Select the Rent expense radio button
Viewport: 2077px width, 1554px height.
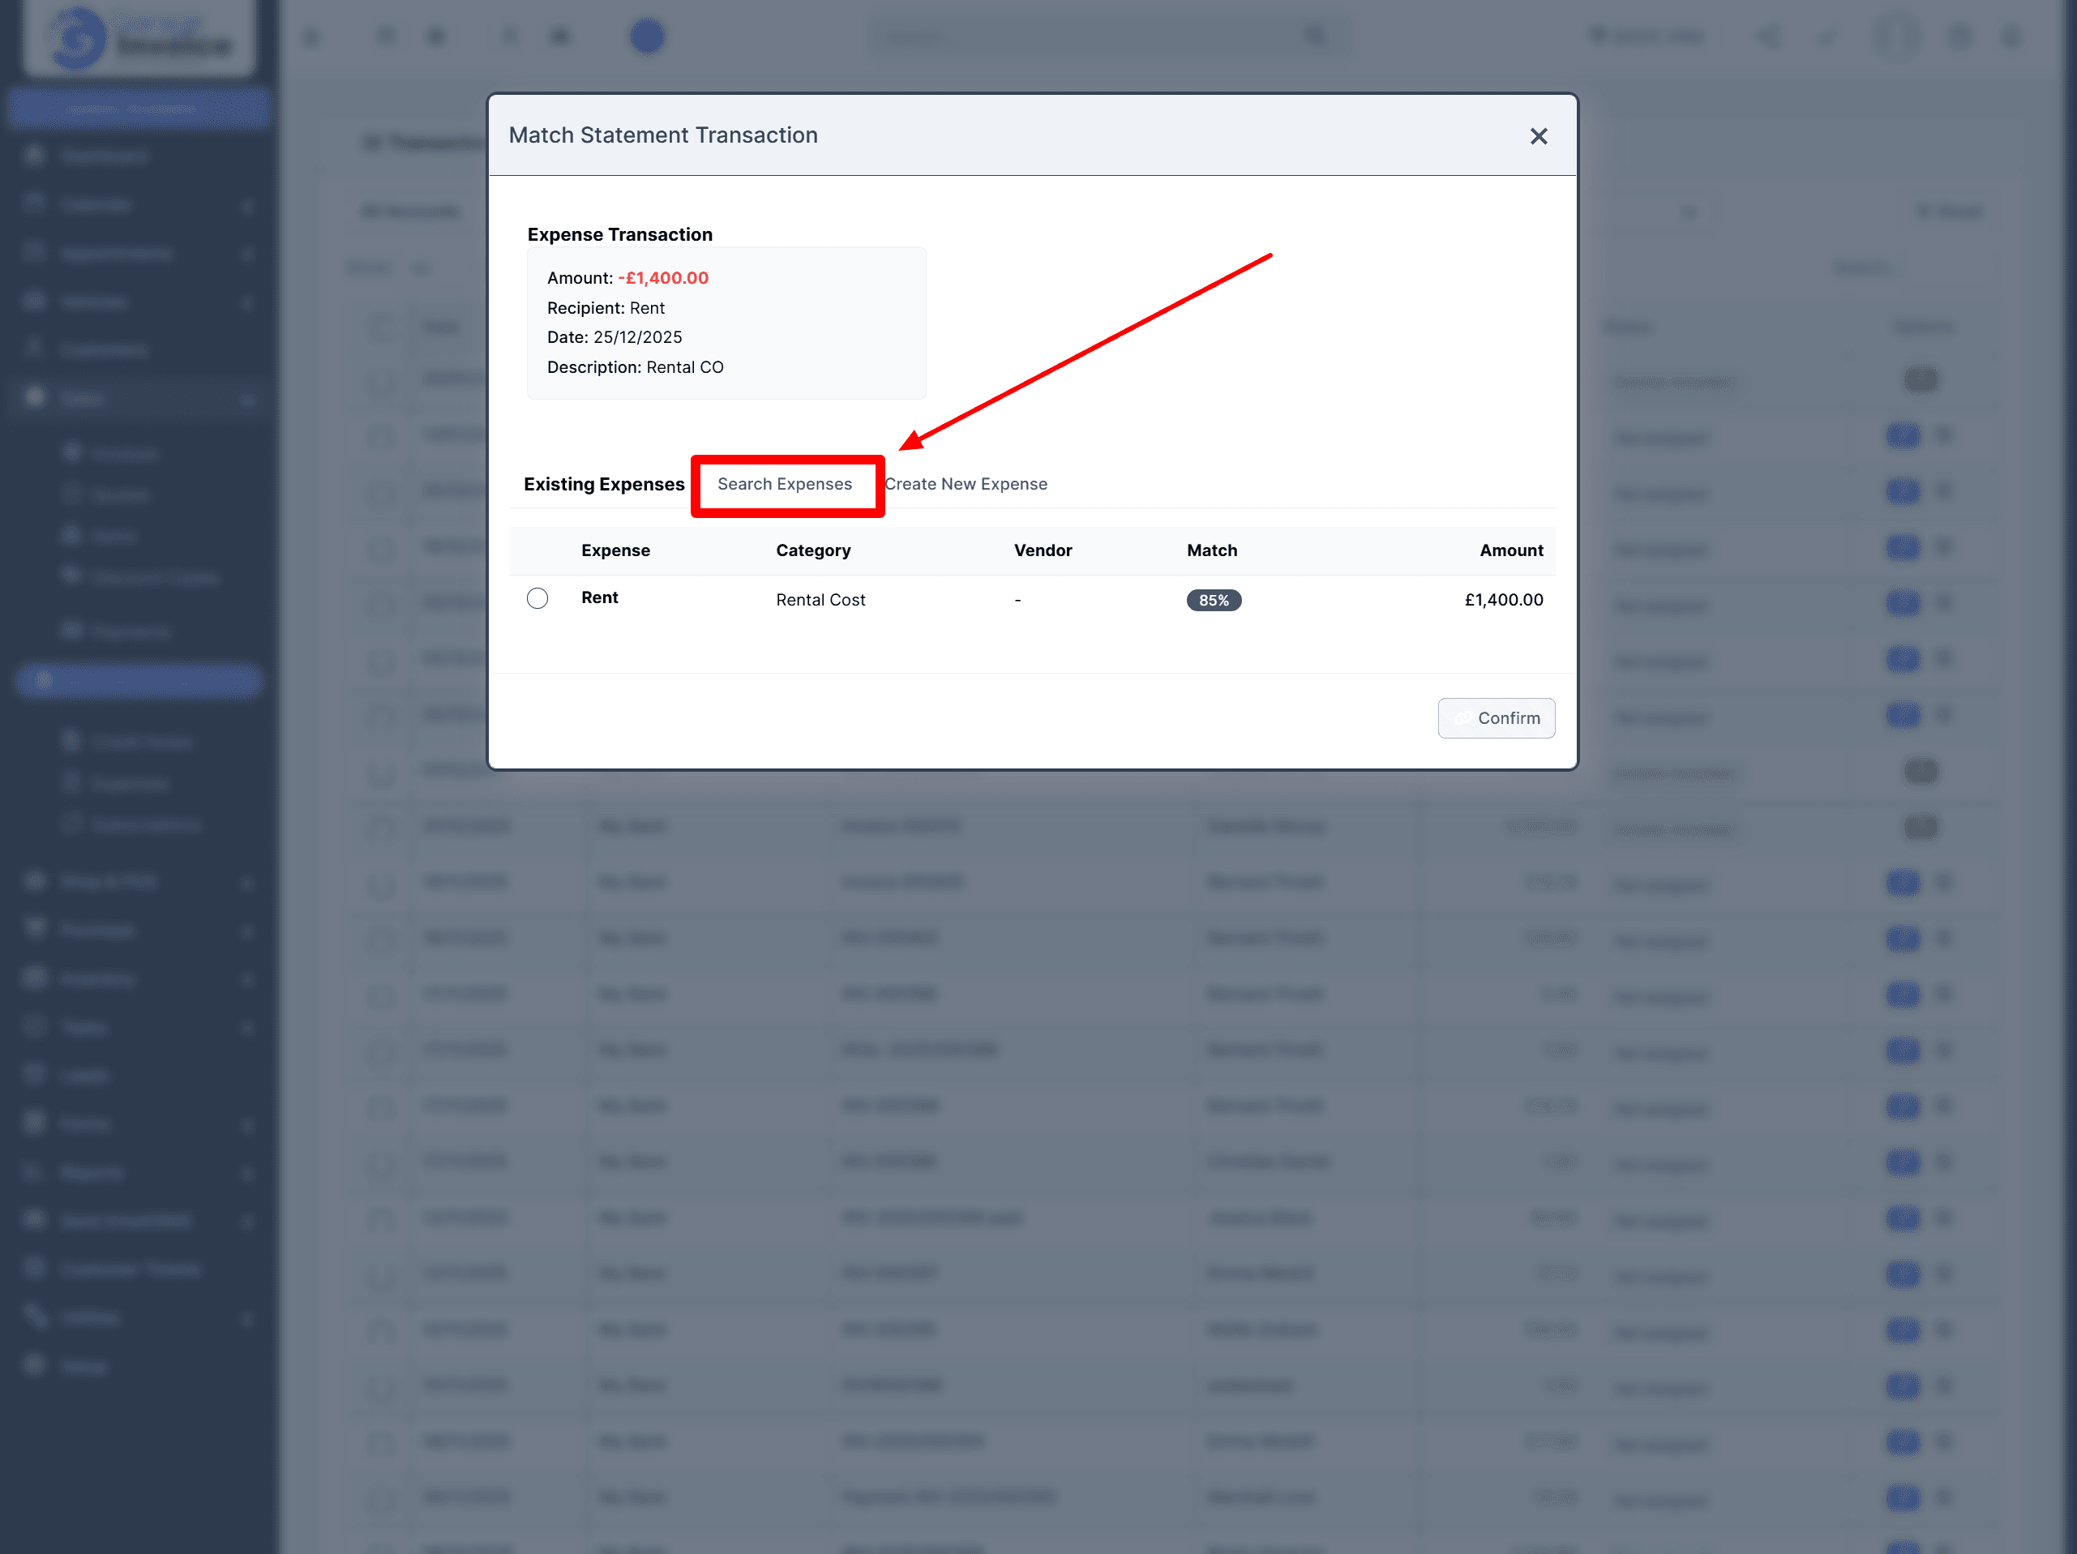[x=537, y=598]
